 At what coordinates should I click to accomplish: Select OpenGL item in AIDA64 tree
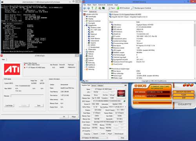click(x=92, y=43)
